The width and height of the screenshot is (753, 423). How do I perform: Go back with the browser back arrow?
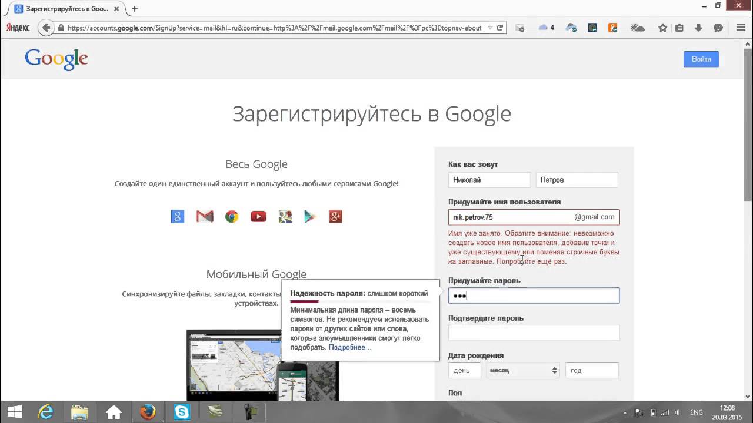[46, 28]
